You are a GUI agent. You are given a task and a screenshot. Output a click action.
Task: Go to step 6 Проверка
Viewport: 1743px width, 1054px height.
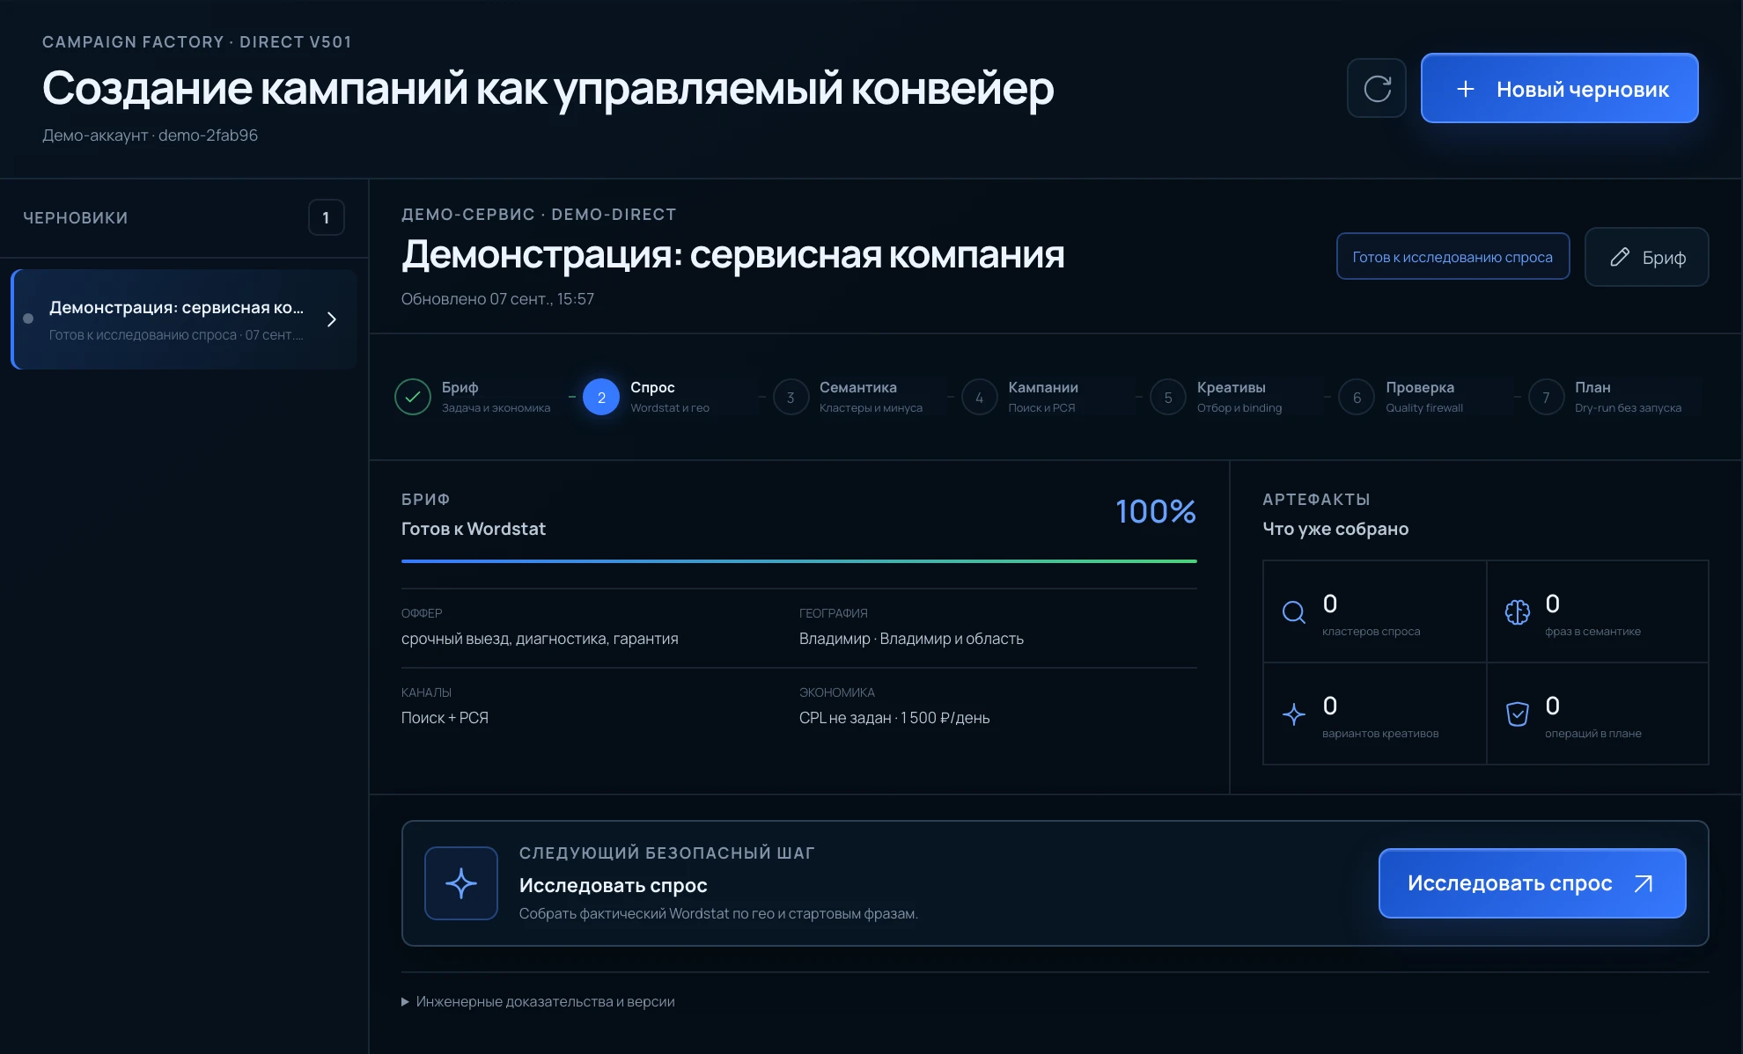1401,397
